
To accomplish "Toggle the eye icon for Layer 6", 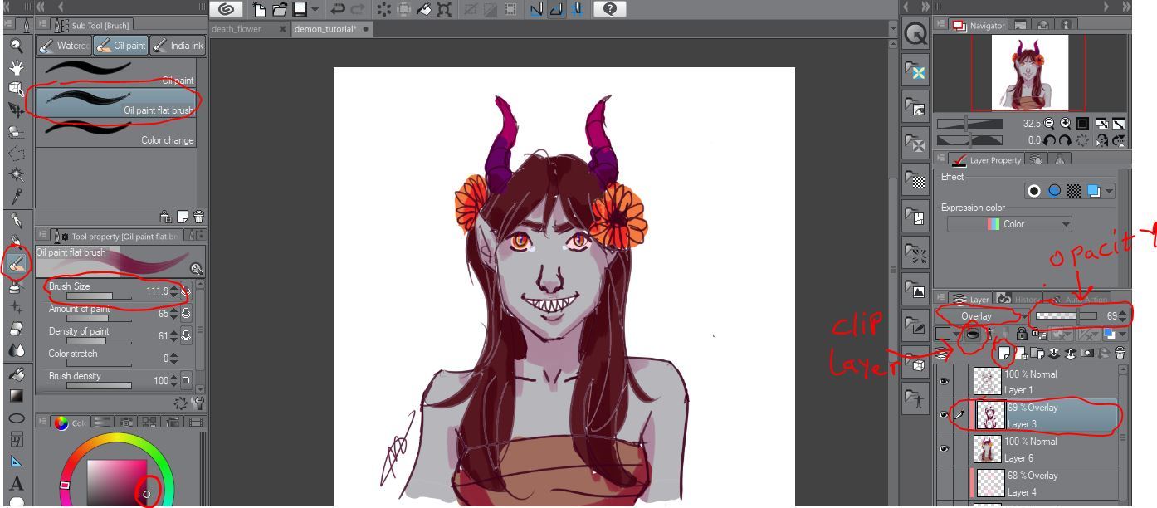I will 944,449.
